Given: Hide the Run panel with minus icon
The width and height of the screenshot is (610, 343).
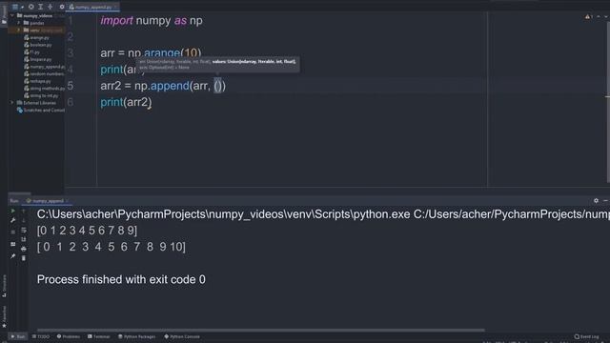Looking at the screenshot, I should tap(605, 201).
